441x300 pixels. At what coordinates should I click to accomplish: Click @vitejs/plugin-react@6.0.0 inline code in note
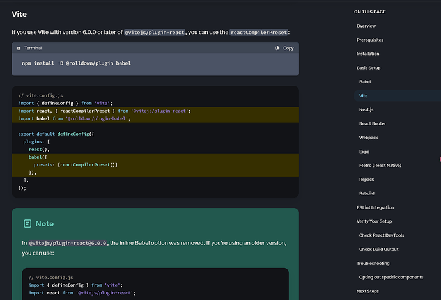point(68,243)
